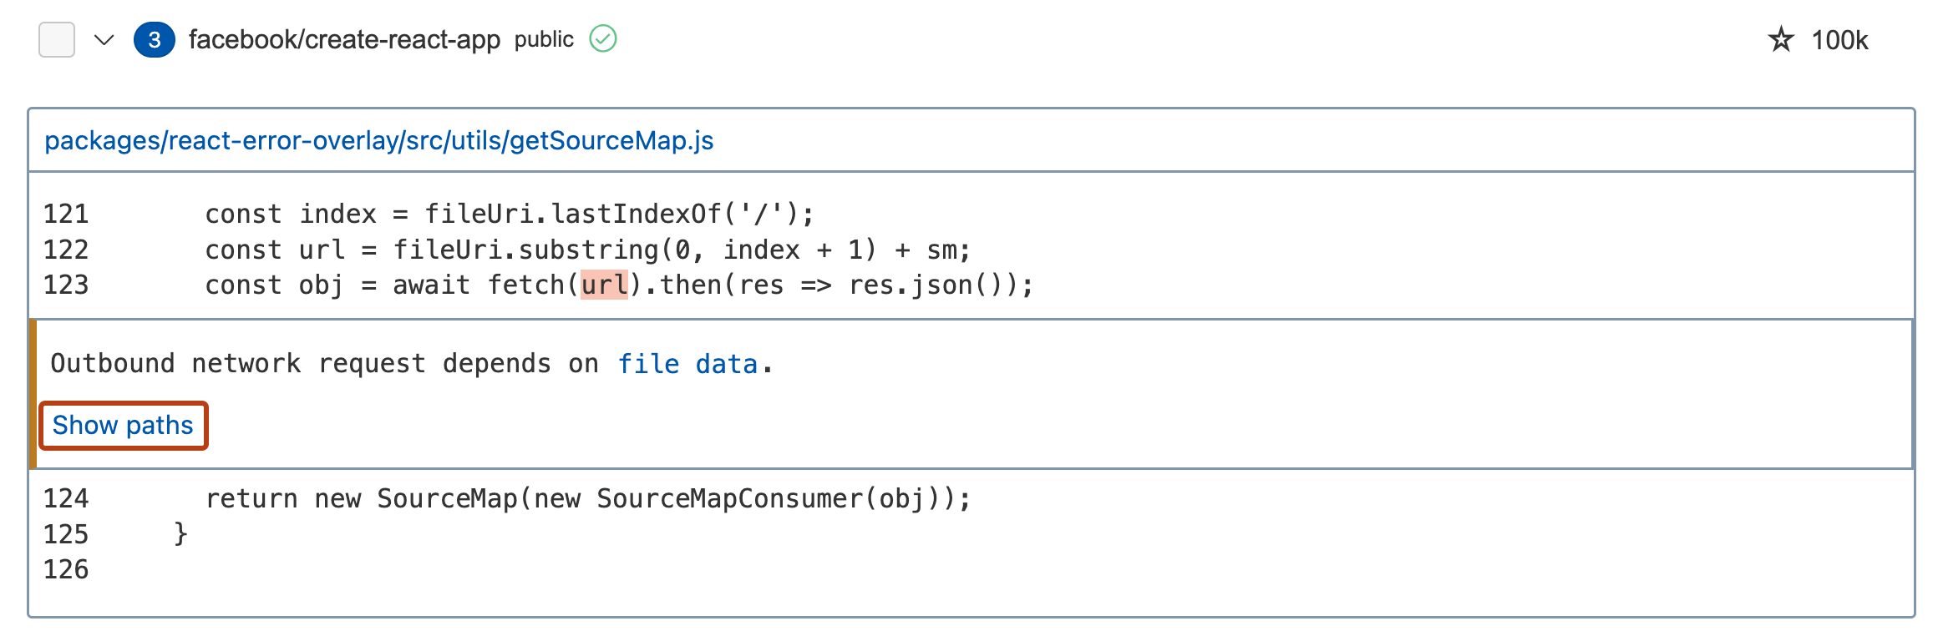Open the facebook/create-react-app repository
The height and width of the screenshot is (631, 1938).
tap(343, 38)
